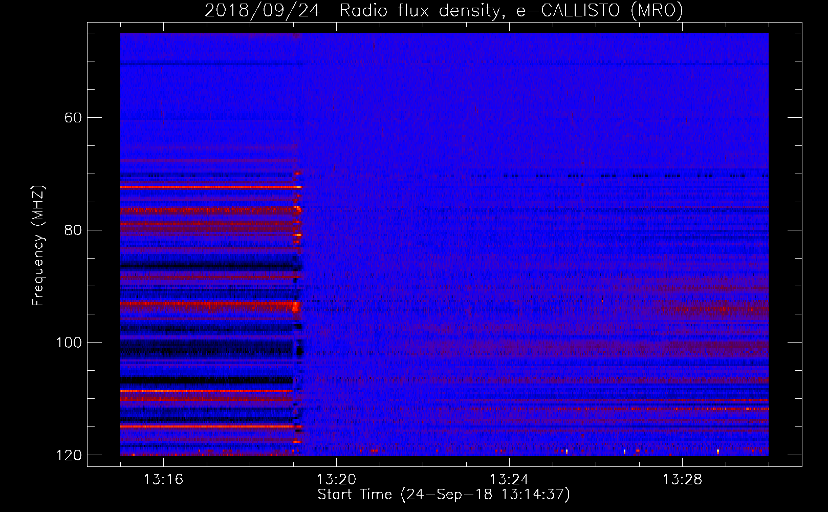Click the 13:28 time tick label
The image size is (828, 512).
682,480
